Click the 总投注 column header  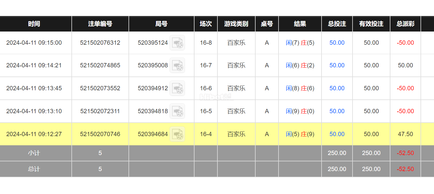click(x=337, y=24)
